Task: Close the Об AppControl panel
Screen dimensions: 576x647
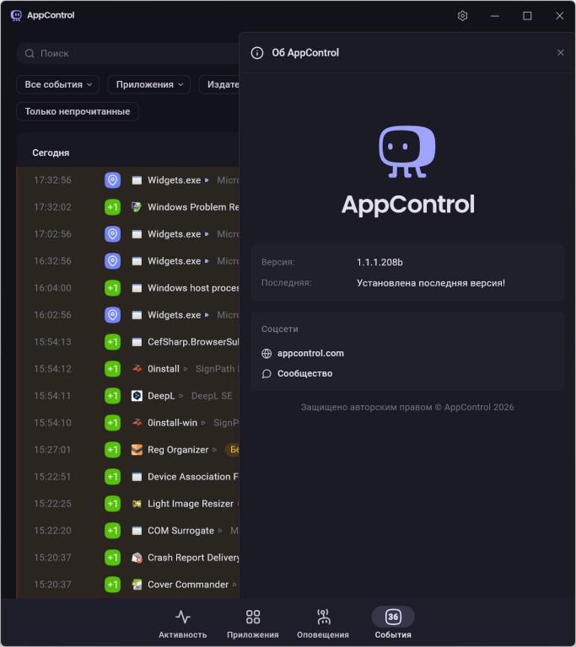Action: click(x=561, y=53)
